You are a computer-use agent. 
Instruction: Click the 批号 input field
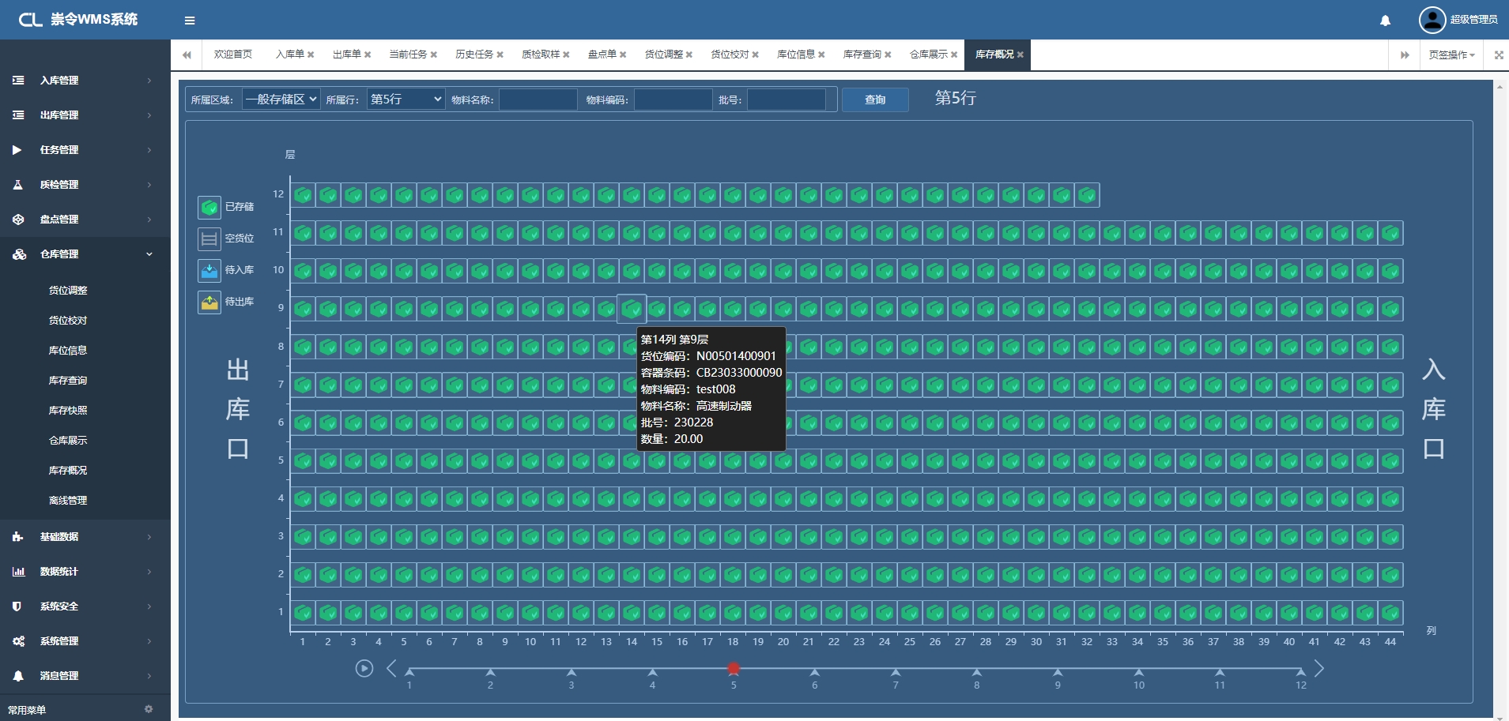point(787,100)
